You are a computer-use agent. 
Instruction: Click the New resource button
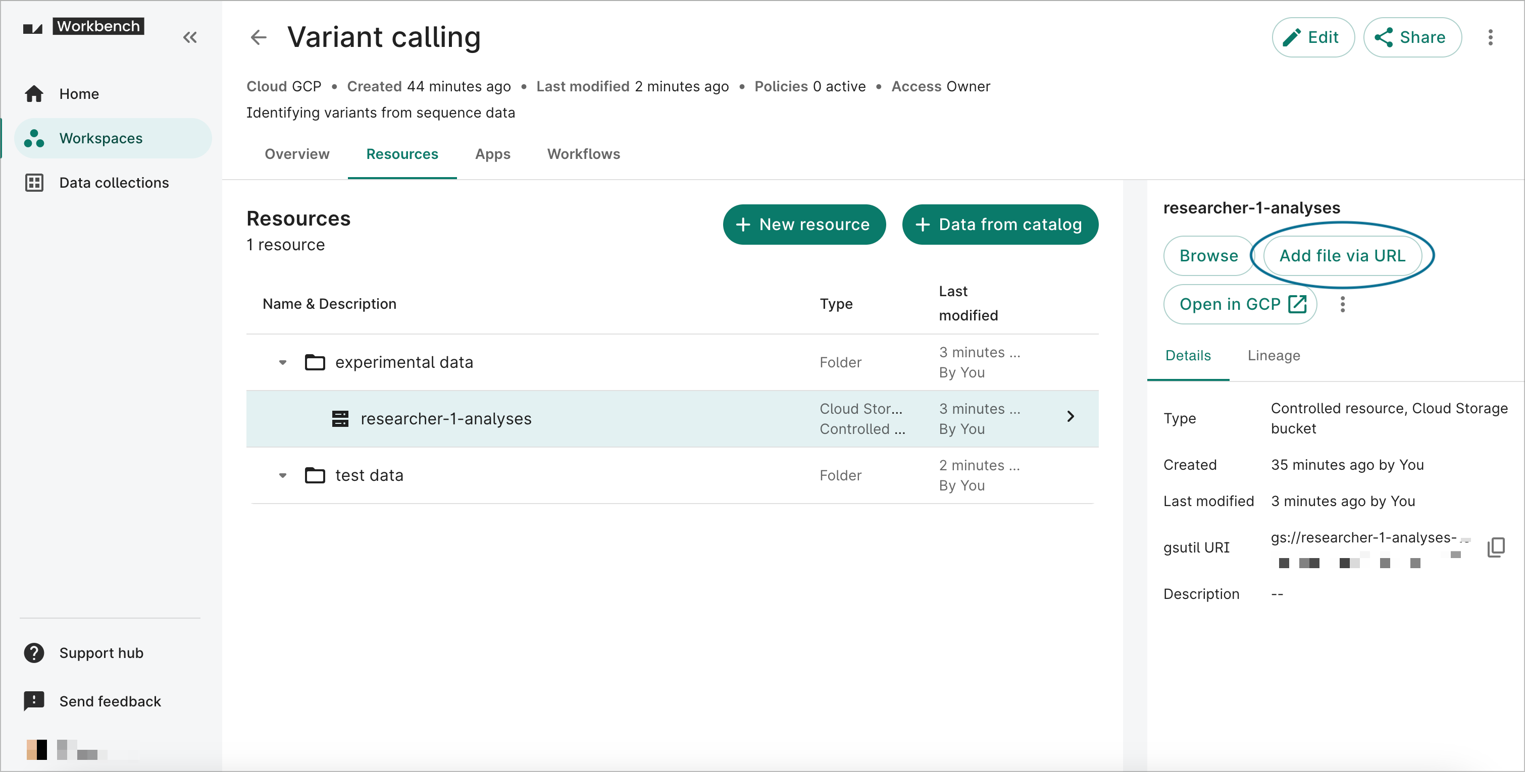[802, 226]
